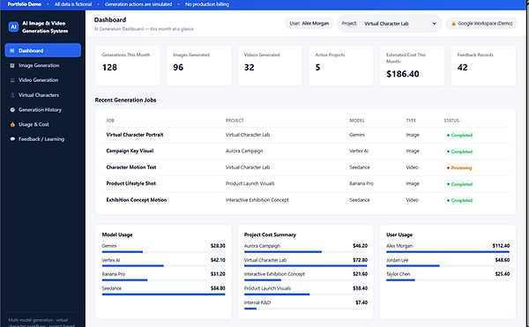The image size is (529, 327).
Task: Click Jordan Lee in User Usage
Action: click(397, 260)
